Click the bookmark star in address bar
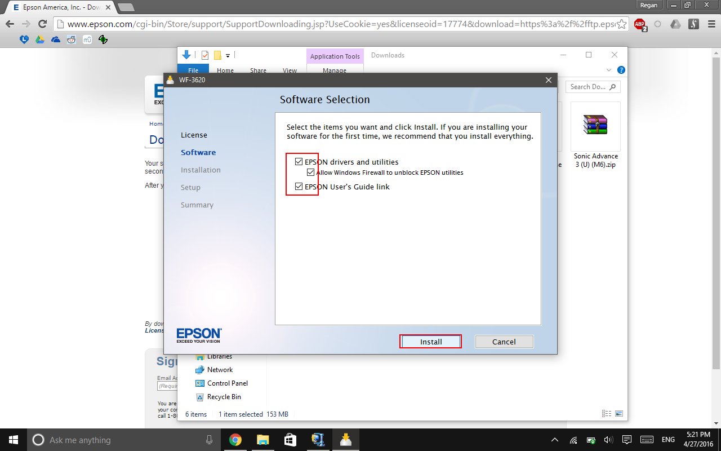 [x=621, y=24]
